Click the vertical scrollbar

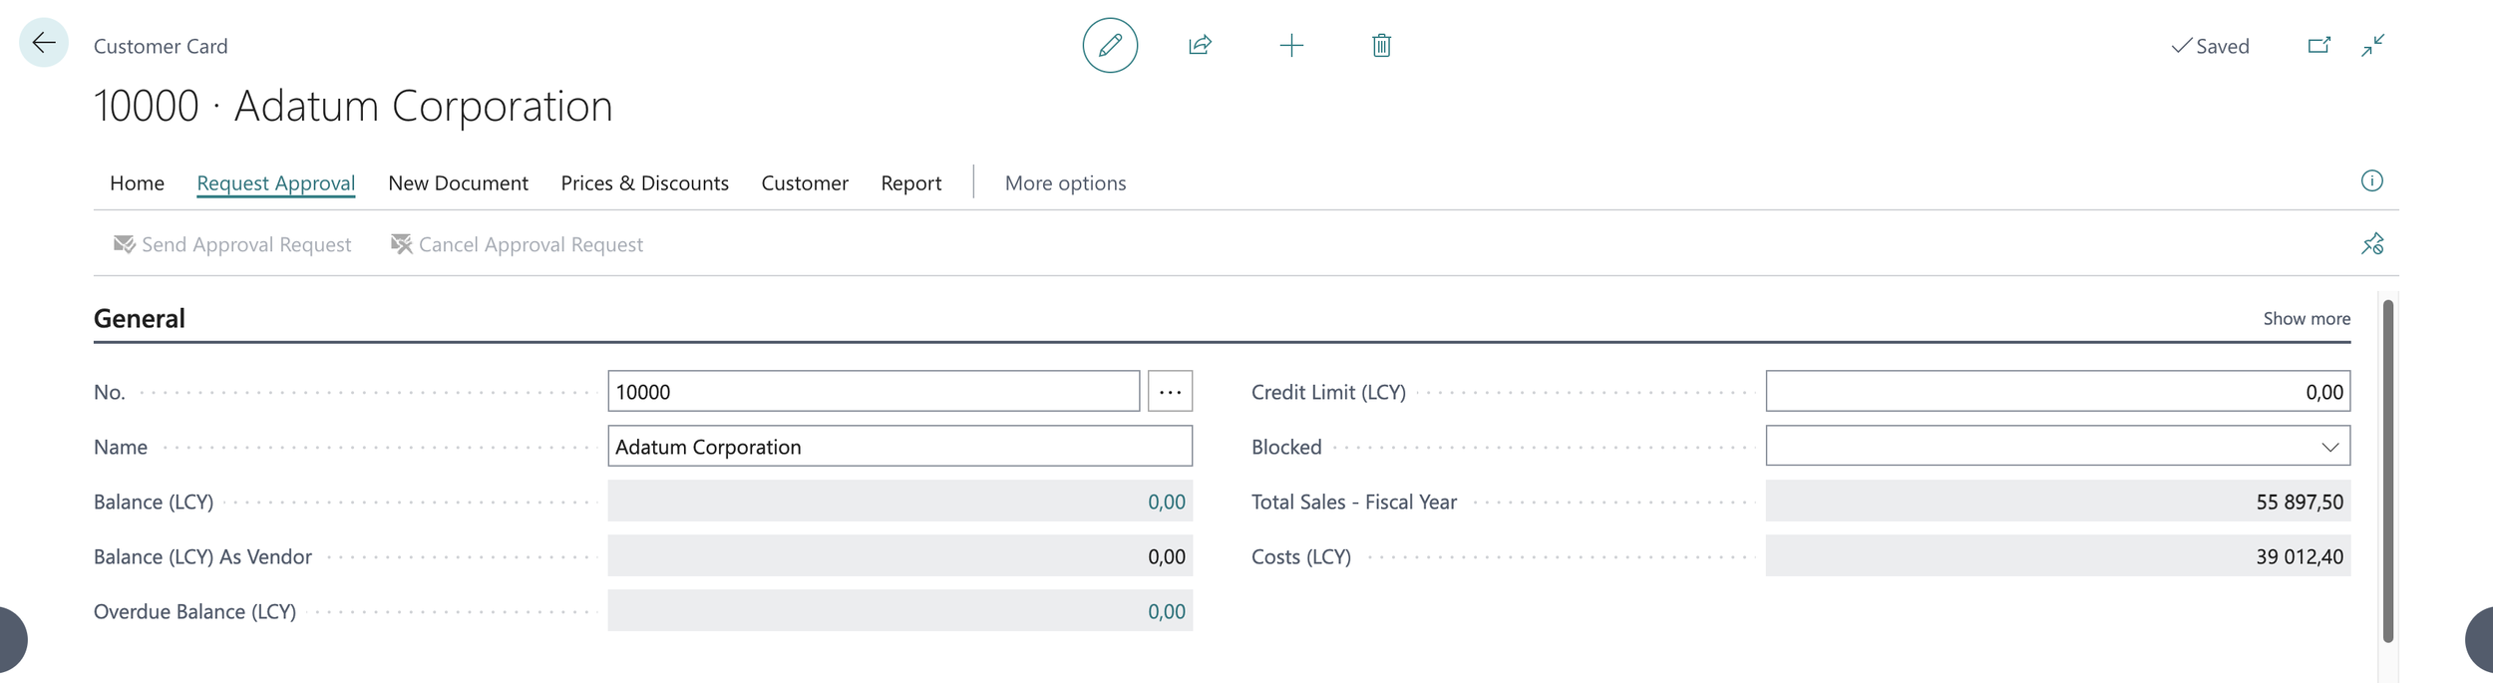point(2387,471)
